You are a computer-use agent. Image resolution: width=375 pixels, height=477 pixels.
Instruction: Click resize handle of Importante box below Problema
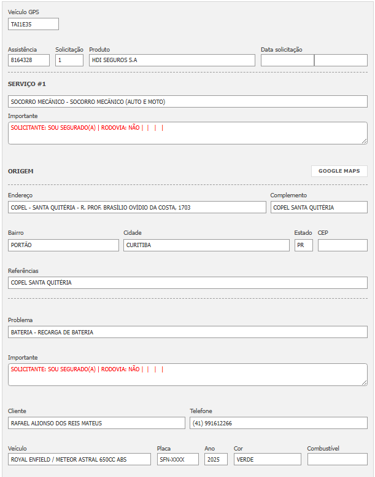[363, 382]
